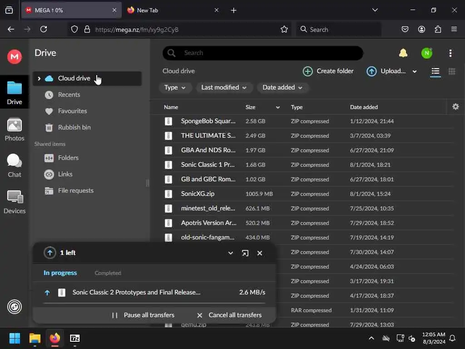Screen dimensions: 465x349
Task: Sort files by Name column
Action: pos(171,107)
